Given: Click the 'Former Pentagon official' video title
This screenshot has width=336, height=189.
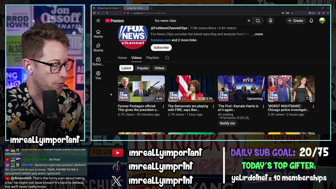Looking at the screenshot, I should pyautogui.click(x=138, y=108).
